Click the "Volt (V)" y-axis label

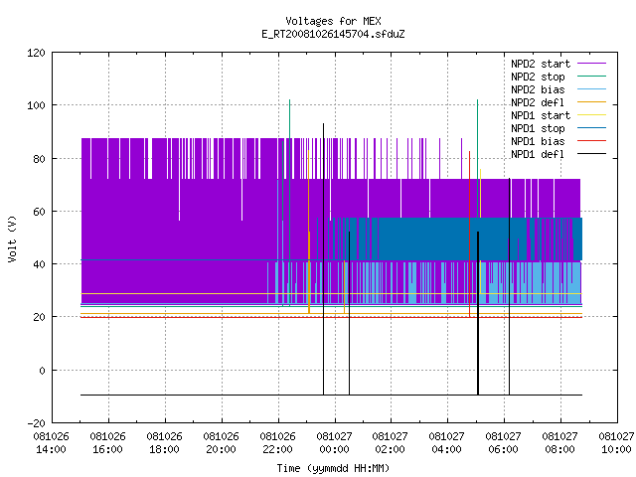point(12,238)
